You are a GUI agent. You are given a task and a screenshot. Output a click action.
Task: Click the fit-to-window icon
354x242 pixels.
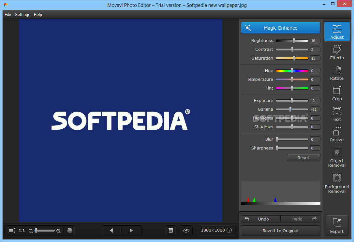(11, 230)
